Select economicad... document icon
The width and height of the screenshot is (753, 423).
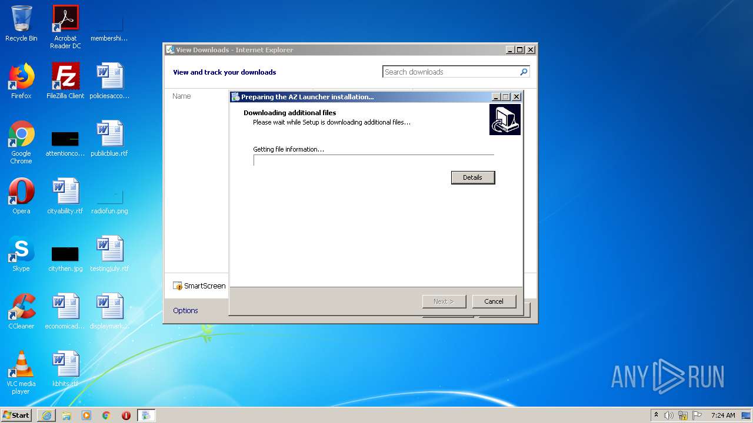point(65,311)
